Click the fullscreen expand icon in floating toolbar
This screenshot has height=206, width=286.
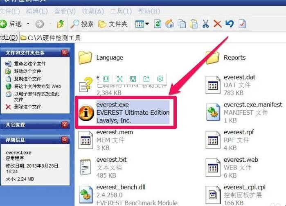[119, 79]
